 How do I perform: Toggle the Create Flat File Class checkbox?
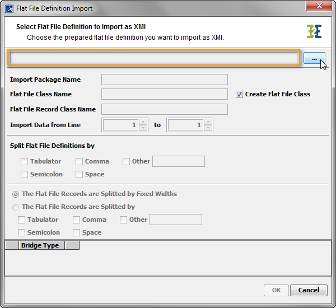click(x=240, y=94)
